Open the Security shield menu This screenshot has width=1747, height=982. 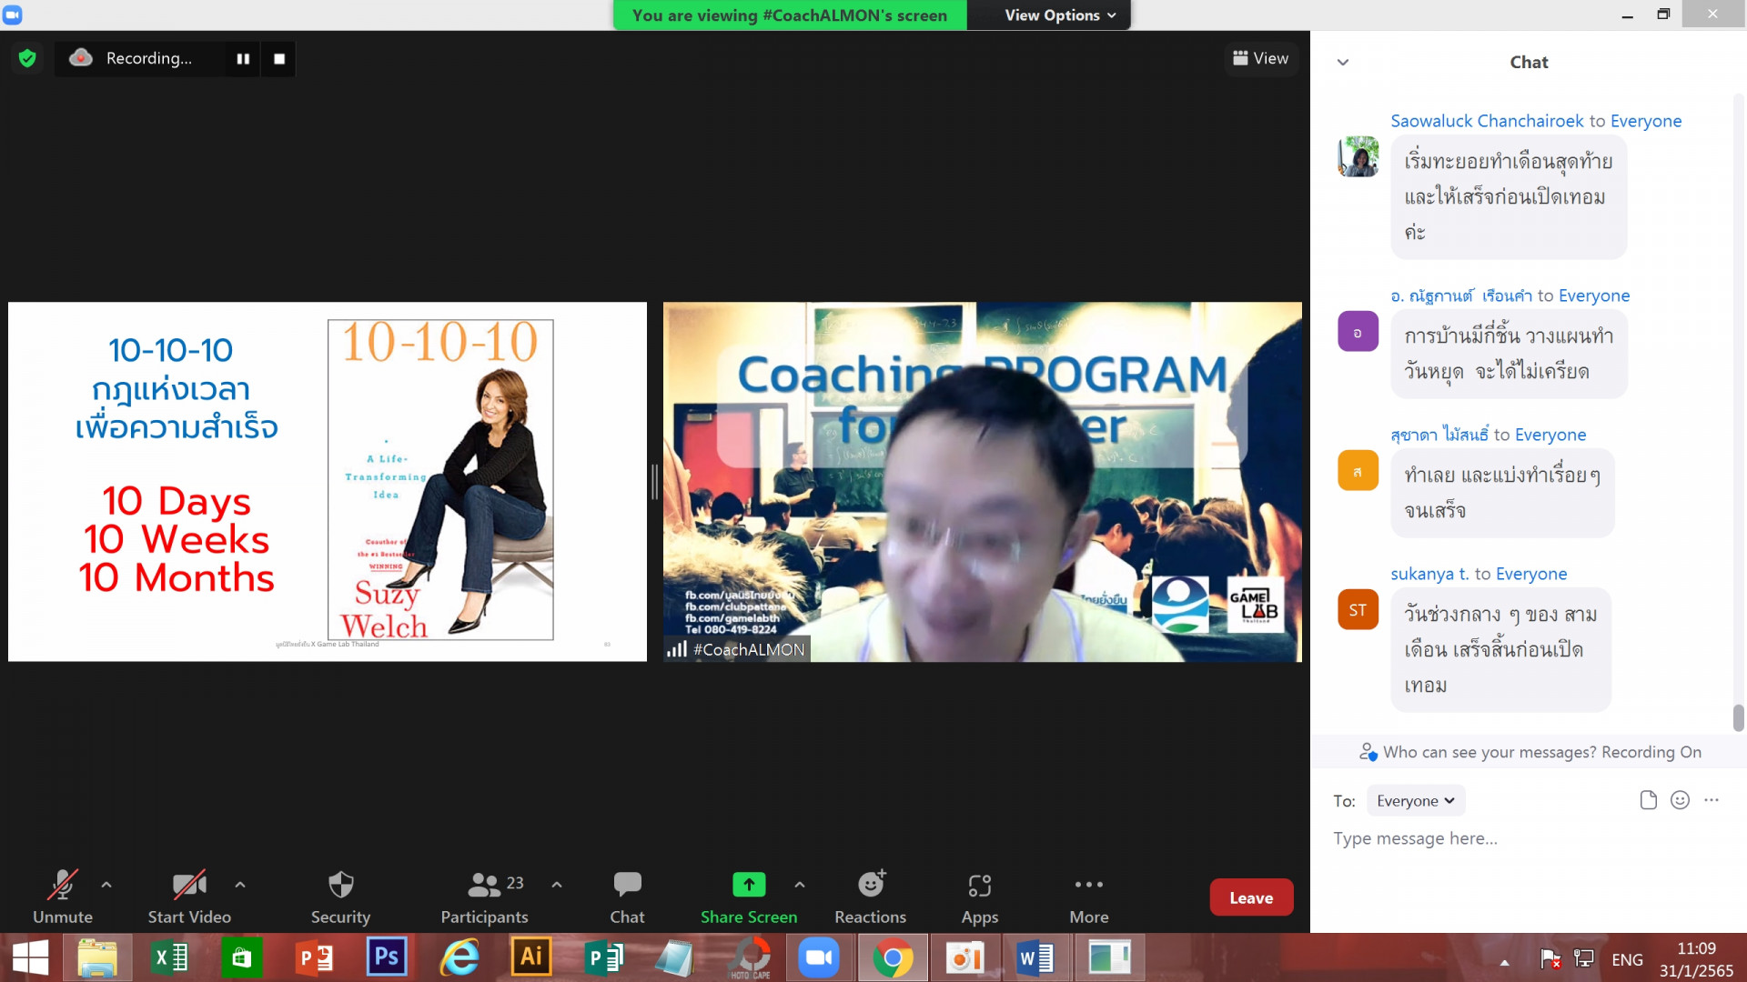(x=340, y=897)
